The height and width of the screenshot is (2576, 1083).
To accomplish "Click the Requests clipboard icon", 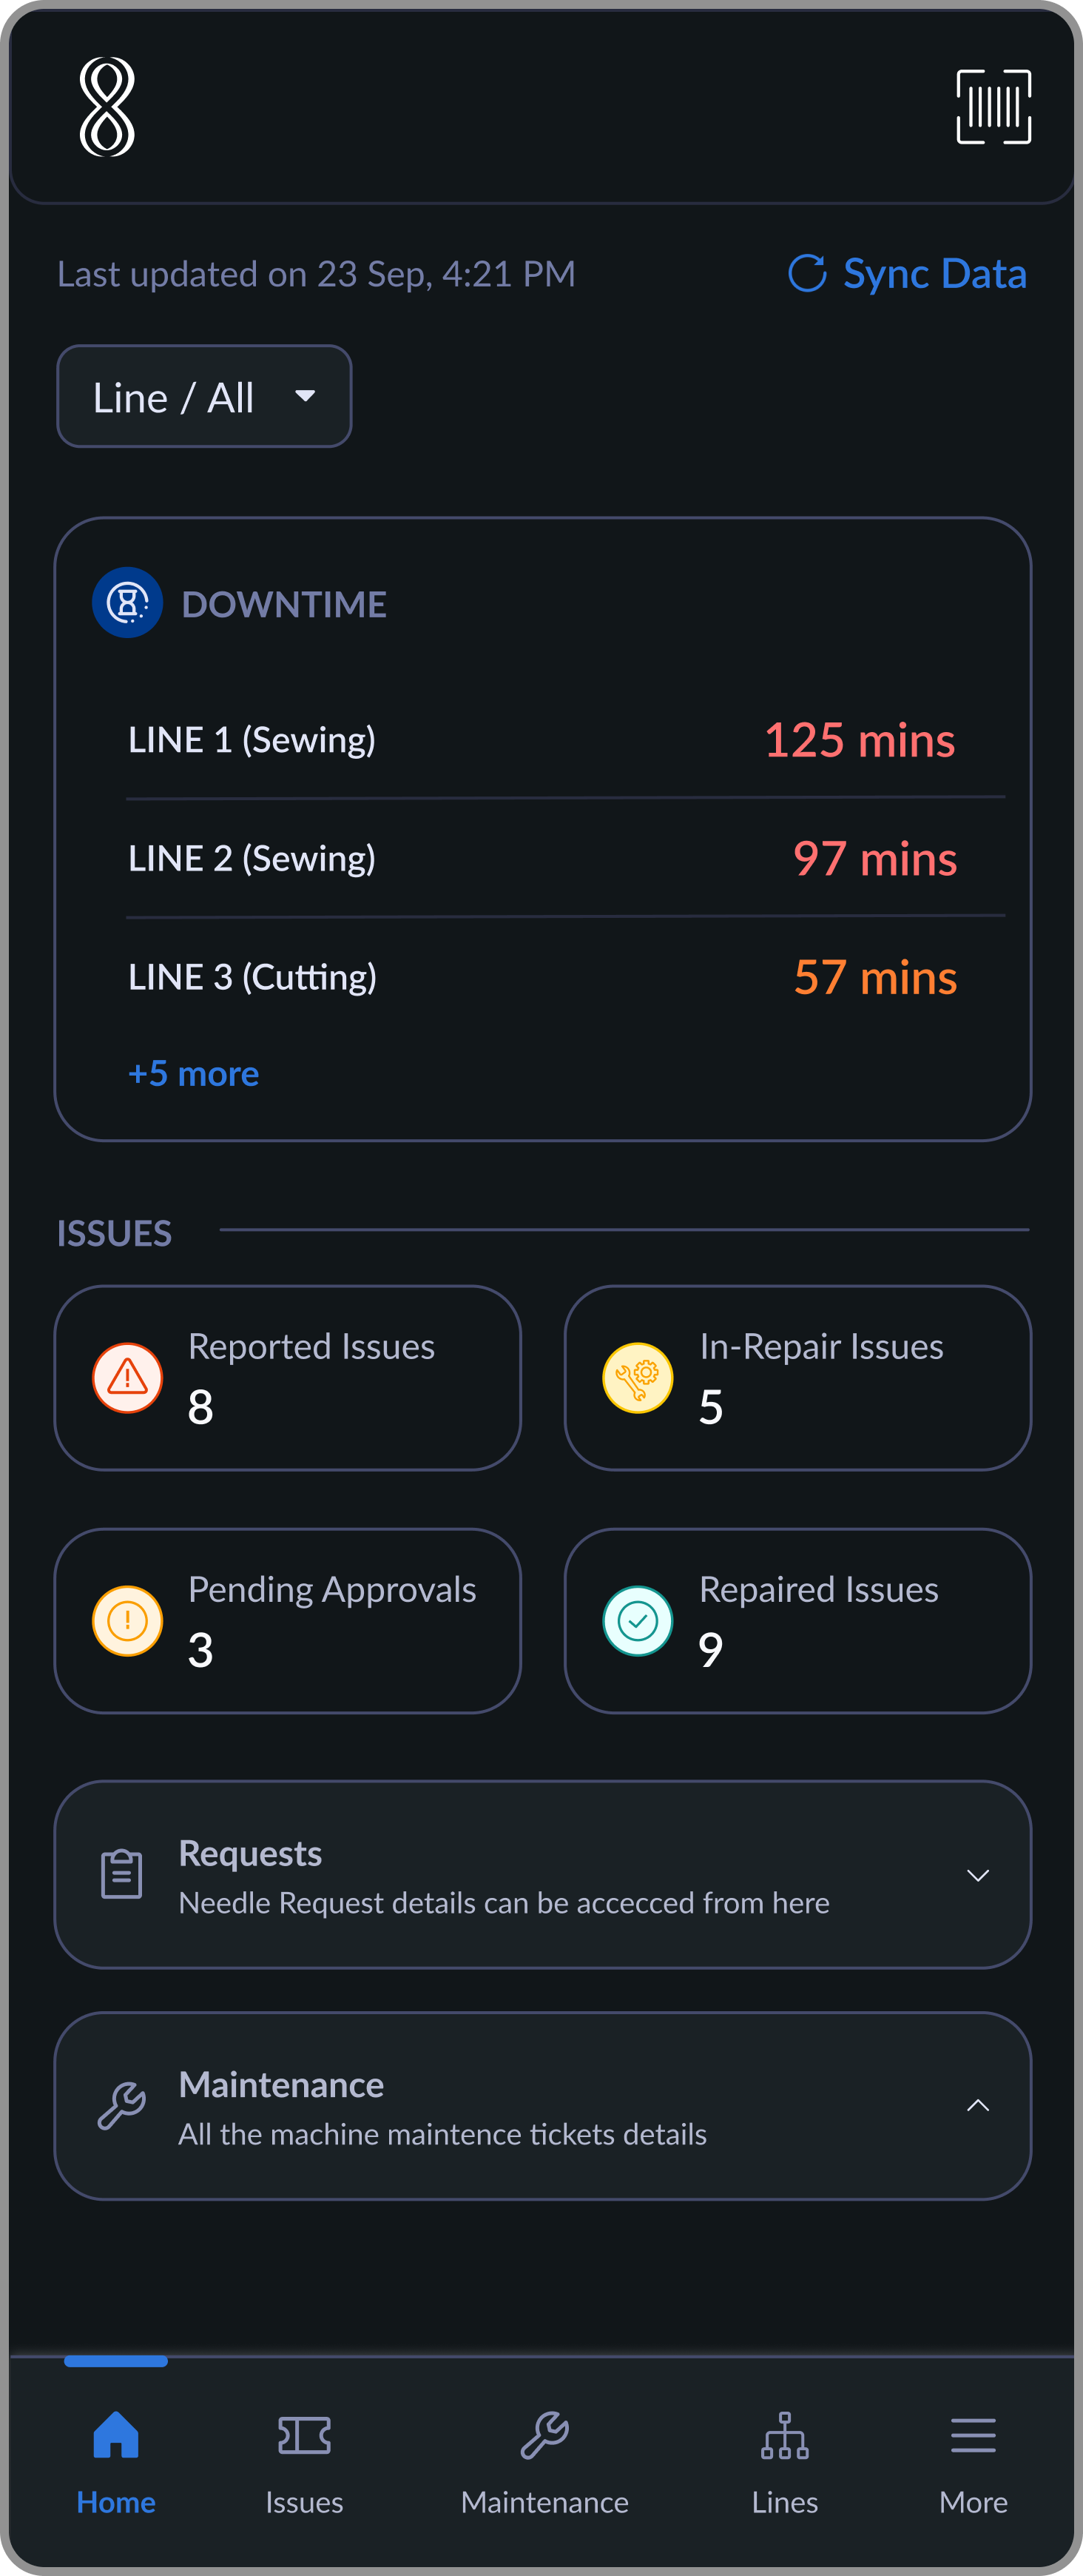I will coord(122,1874).
